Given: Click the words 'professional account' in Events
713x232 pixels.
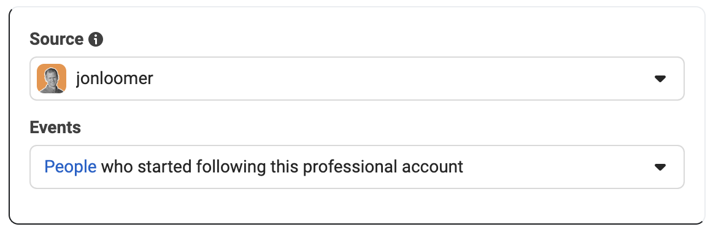Looking at the screenshot, I should click(x=383, y=167).
